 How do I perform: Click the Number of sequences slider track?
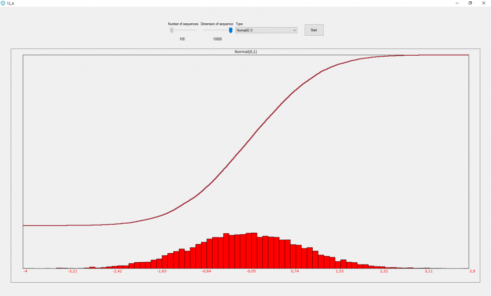pos(186,30)
